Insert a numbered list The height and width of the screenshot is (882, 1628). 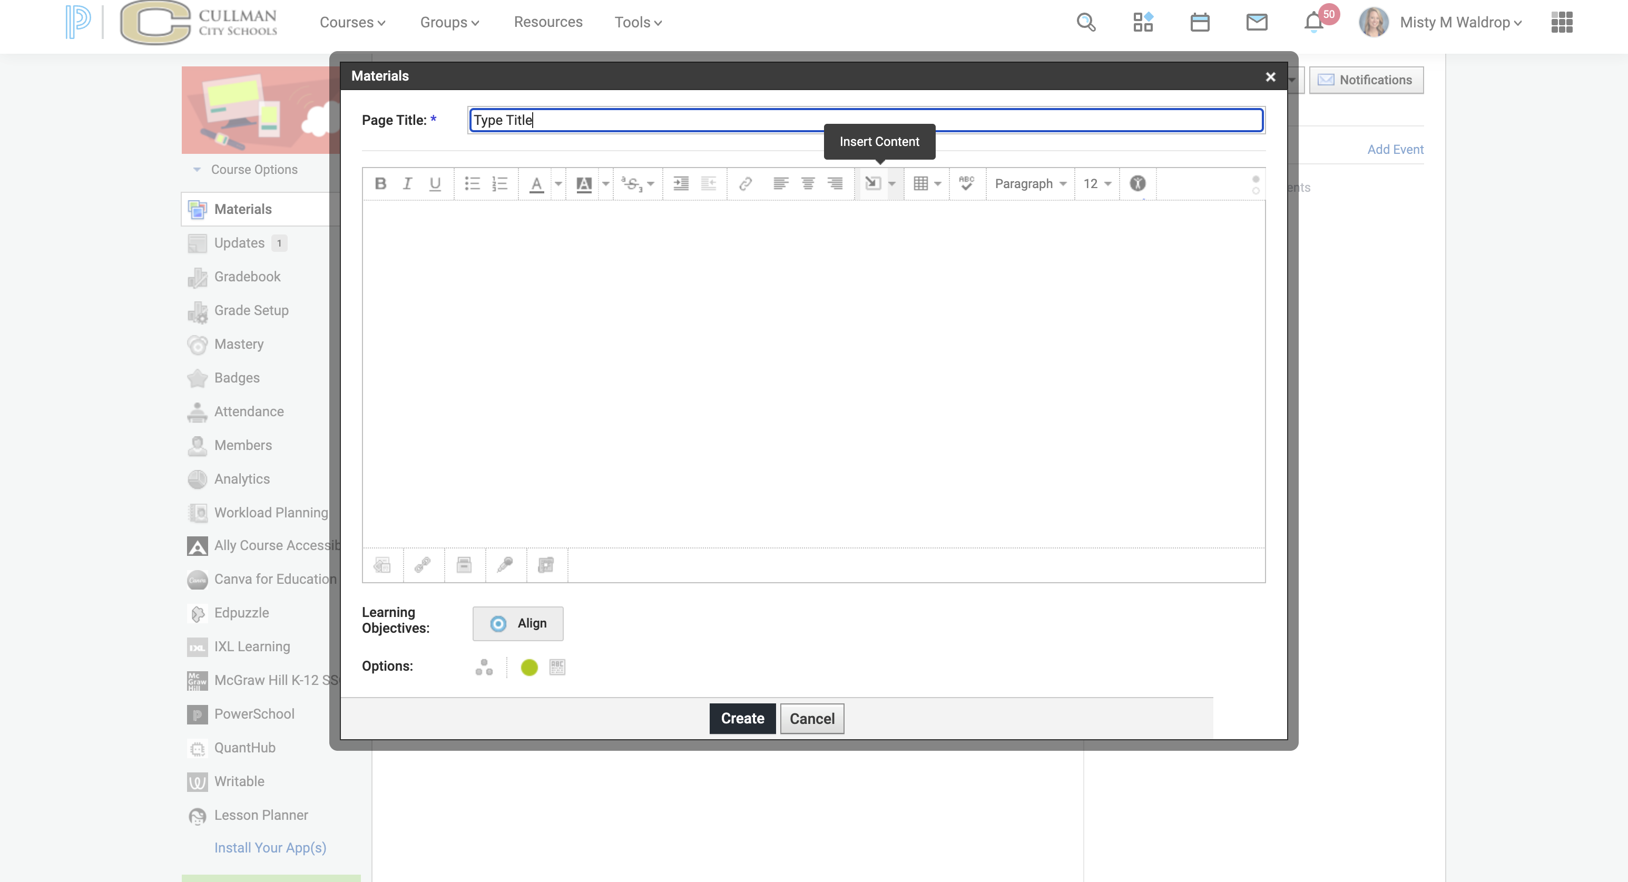coord(499,183)
